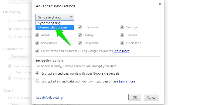Uncheck the Autofill checkbox
Screen dimensions: 201x105
click(x=37, y=35)
